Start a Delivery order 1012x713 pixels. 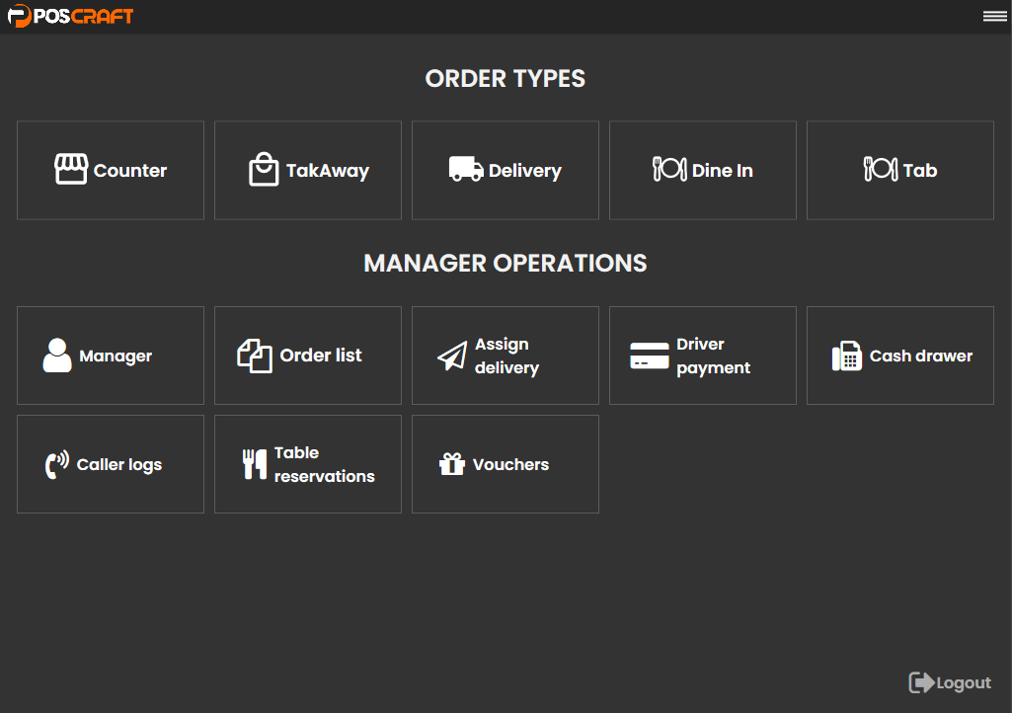[x=506, y=170]
